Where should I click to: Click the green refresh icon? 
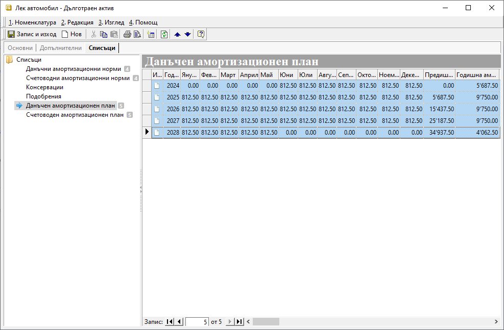(164, 34)
